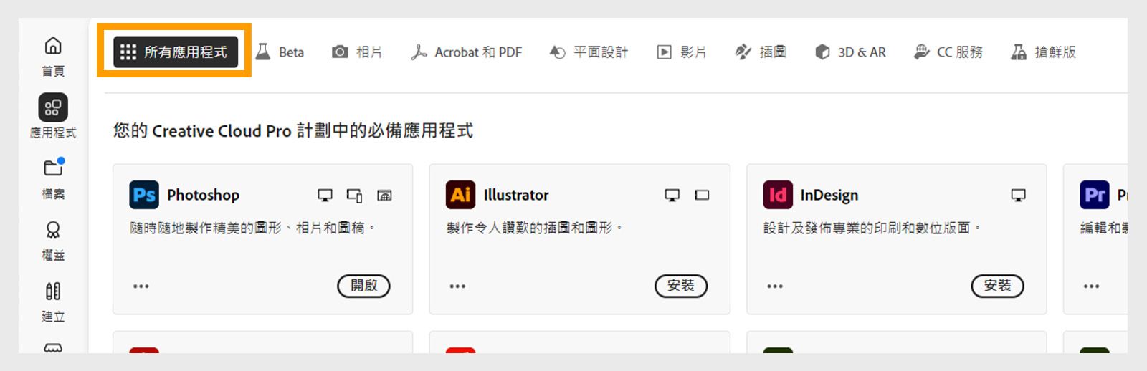The height and width of the screenshot is (371, 1147).
Task: Switch to the 平面設計 tab
Action: pyautogui.click(x=589, y=52)
